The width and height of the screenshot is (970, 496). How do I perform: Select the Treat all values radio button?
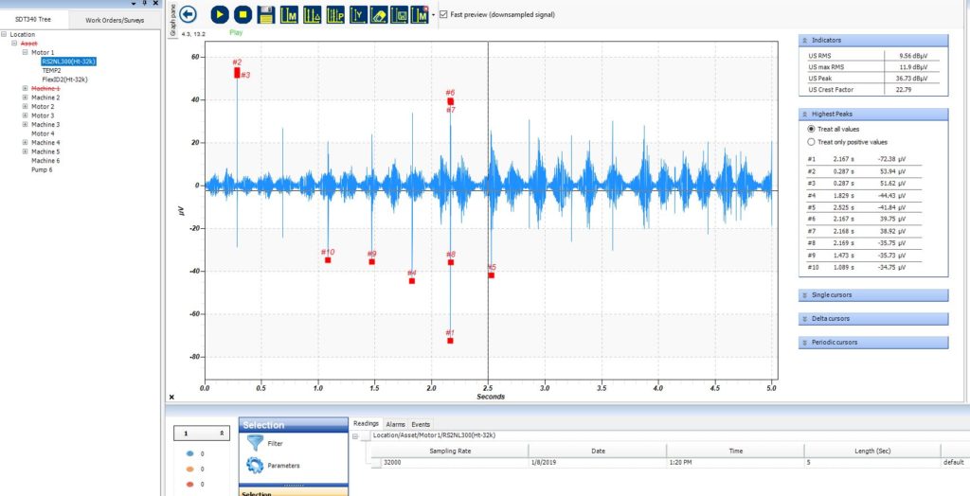click(810, 129)
